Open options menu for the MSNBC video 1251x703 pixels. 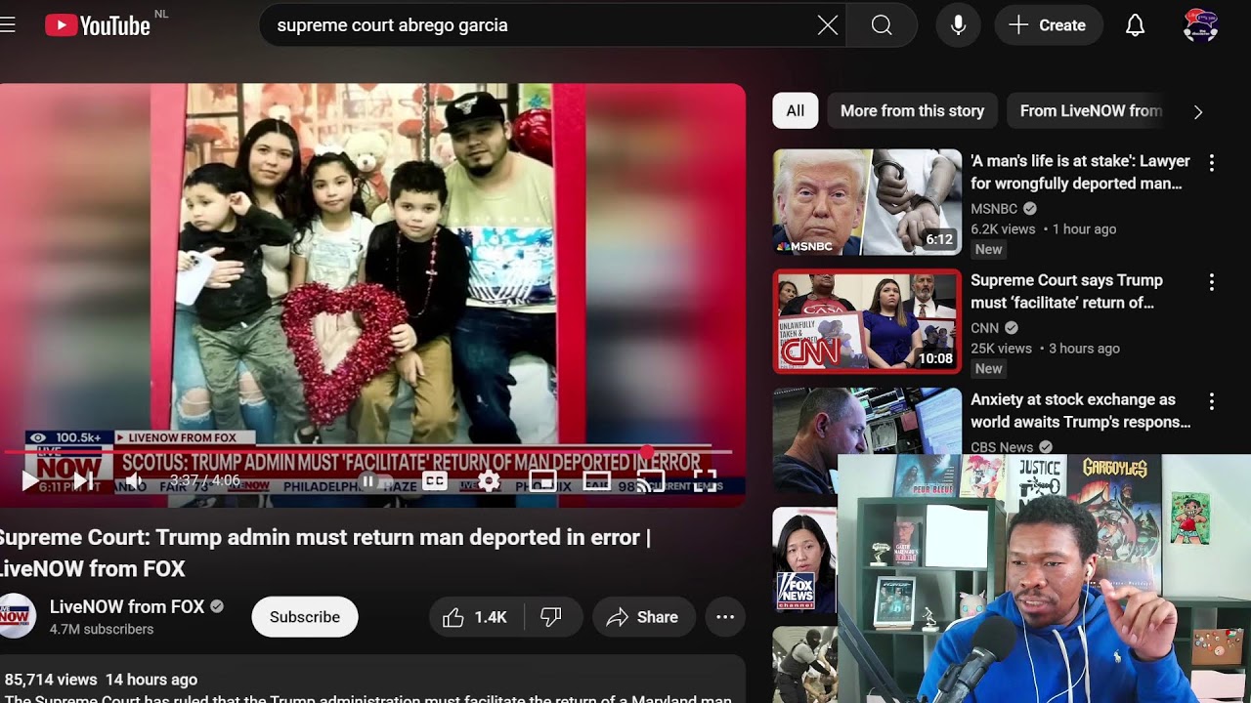pos(1212,163)
